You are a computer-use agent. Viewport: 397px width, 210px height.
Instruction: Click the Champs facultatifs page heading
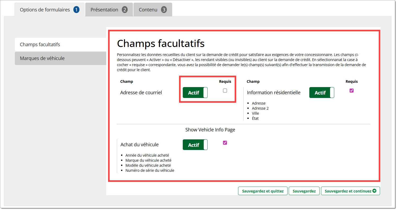pos(160,43)
